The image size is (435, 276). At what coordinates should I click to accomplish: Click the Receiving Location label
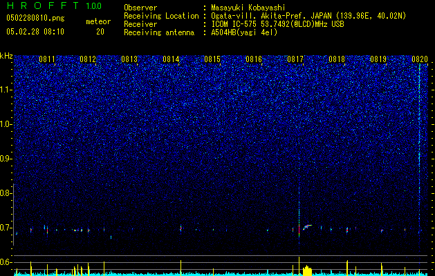tap(161, 16)
